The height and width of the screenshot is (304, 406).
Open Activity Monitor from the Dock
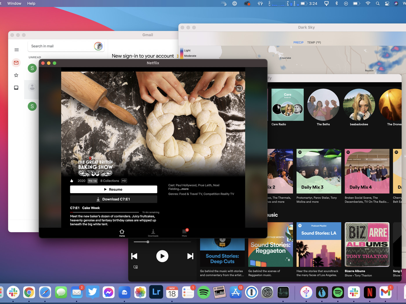pos(283,293)
